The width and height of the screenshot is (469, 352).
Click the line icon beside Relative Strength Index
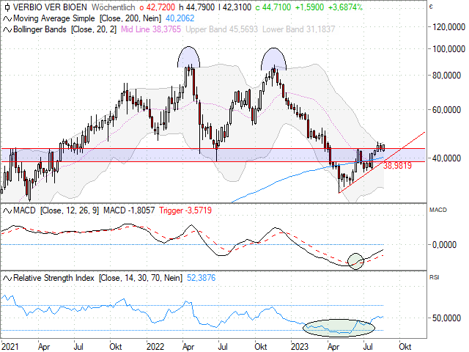coord(7,279)
